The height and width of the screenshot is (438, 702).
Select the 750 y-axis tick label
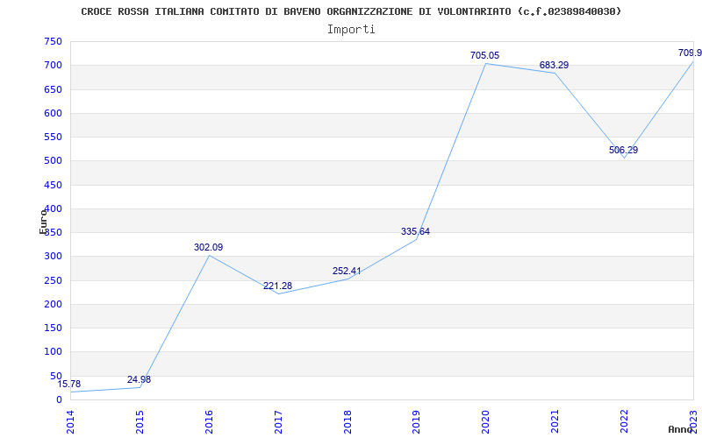(x=53, y=41)
